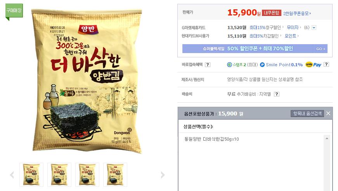Click the 내쿠폰함 button
The height and width of the screenshot is (191, 338).
(x=271, y=13)
